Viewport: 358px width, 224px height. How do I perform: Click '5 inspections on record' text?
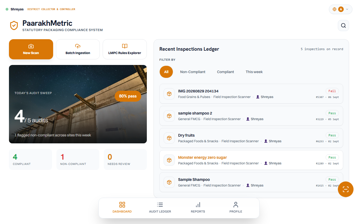coord(322,49)
